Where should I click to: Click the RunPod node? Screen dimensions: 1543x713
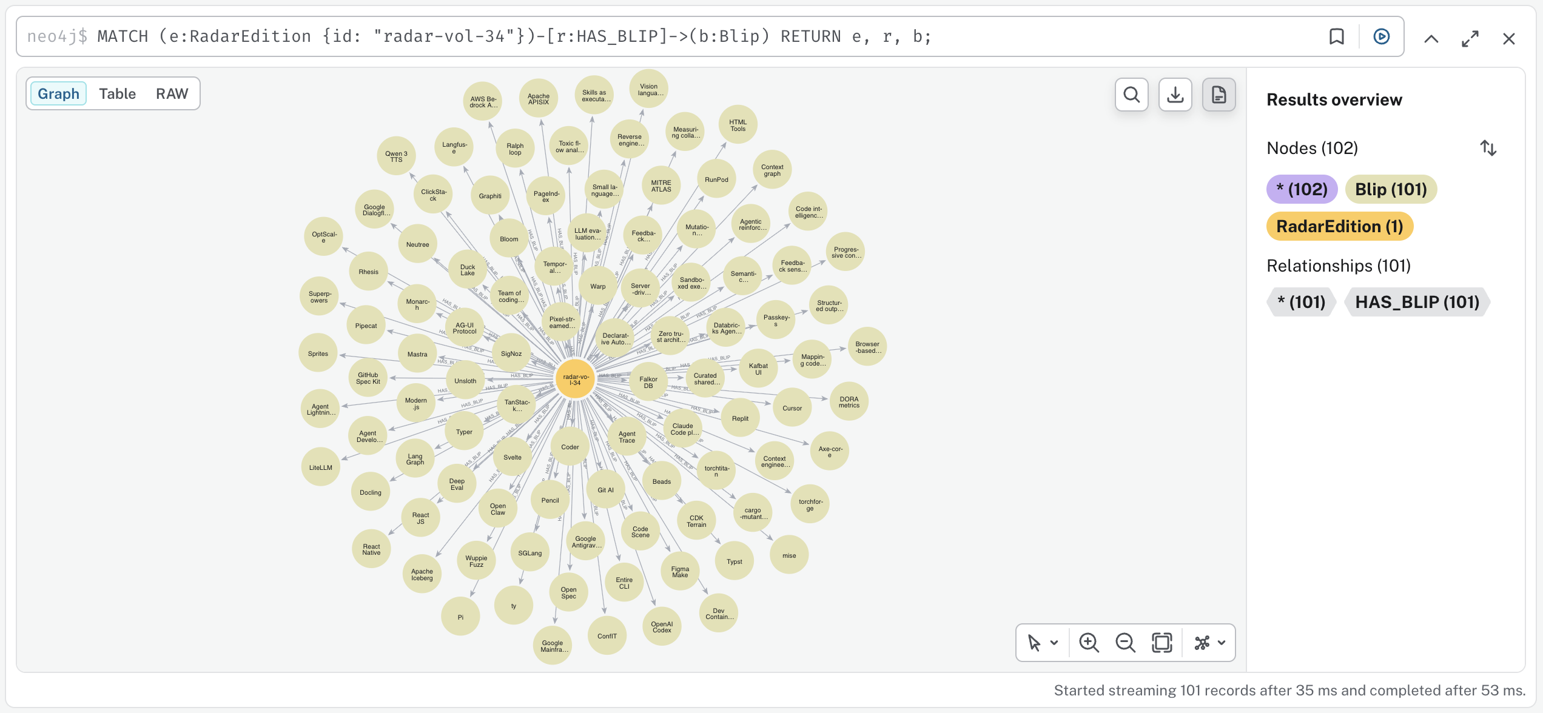[x=716, y=179]
